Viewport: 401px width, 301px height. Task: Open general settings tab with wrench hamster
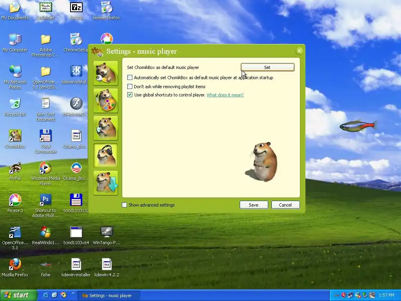pyautogui.click(x=106, y=73)
